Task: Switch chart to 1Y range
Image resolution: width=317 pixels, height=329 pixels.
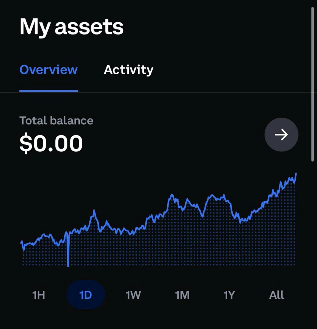Action: (x=229, y=295)
